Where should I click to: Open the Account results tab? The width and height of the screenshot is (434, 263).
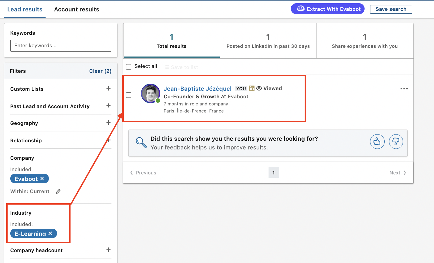coord(76,10)
